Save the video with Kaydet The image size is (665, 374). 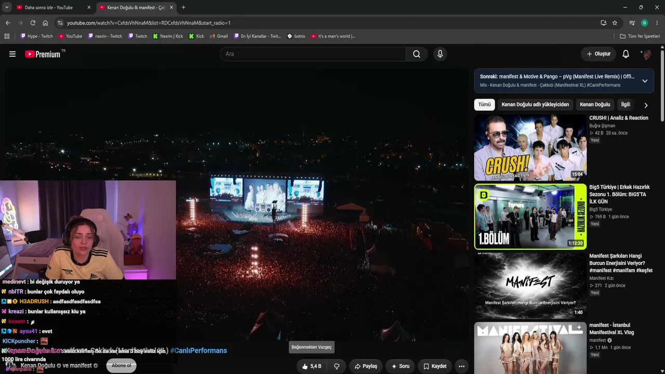click(435, 366)
